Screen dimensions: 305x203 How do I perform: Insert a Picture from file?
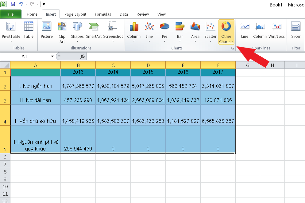[x=47, y=30]
